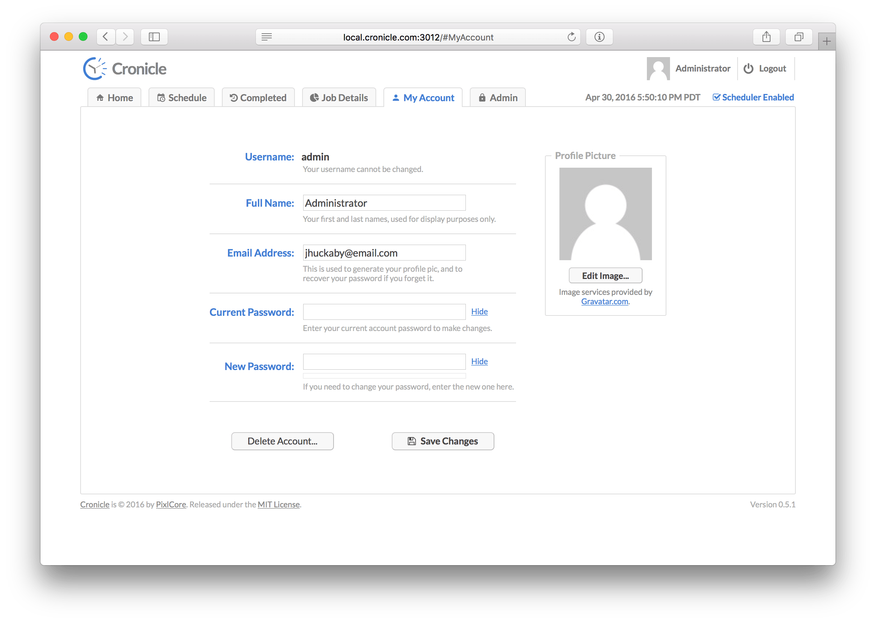Toggle the Safari sidebar icon
The image size is (876, 623).
(x=154, y=37)
